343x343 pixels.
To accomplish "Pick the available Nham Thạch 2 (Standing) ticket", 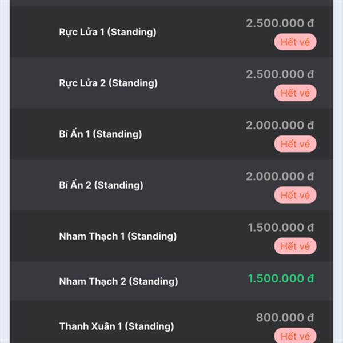I will [x=171, y=281].
